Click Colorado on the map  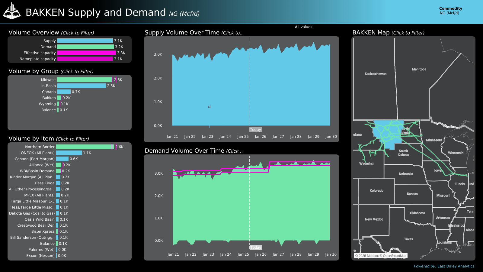(x=376, y=191)
